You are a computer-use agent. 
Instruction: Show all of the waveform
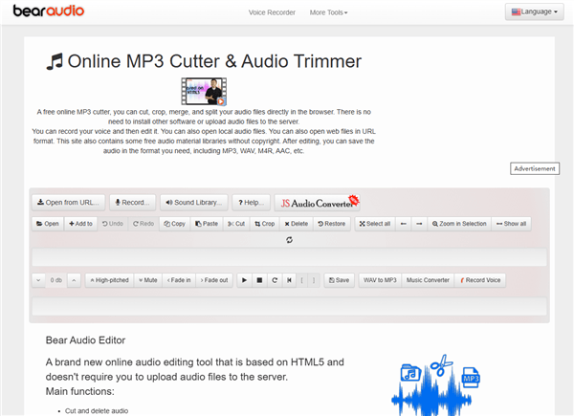[512, 224]
